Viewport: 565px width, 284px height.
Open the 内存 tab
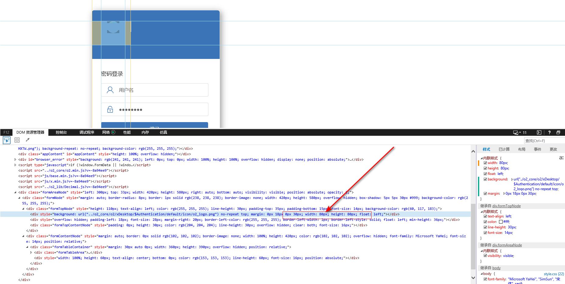(x=145, y=132)
